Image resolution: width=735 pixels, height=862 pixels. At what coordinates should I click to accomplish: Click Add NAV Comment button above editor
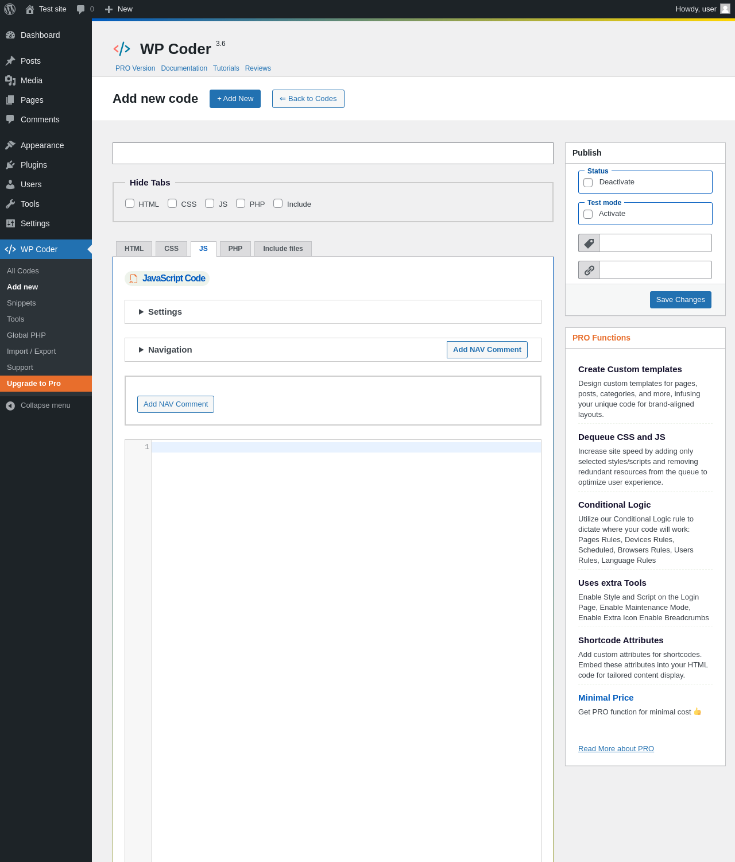(176, 404)
